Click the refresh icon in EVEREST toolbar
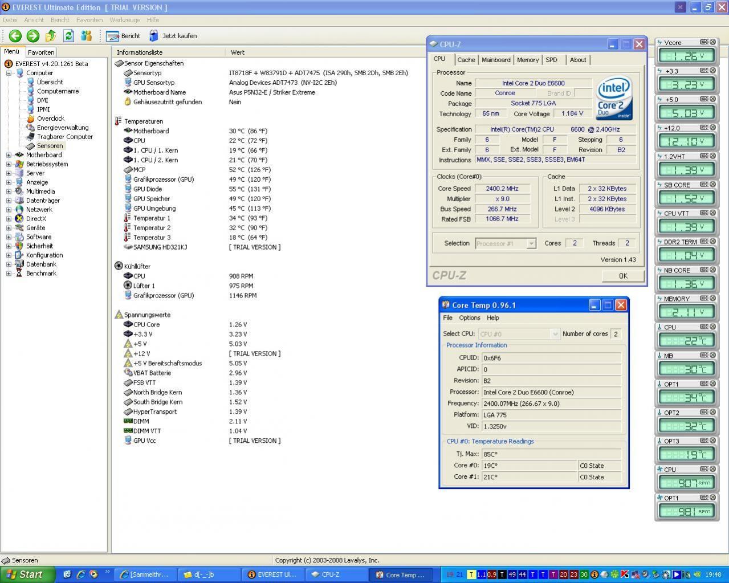729x583 pixels. [68, 36]
